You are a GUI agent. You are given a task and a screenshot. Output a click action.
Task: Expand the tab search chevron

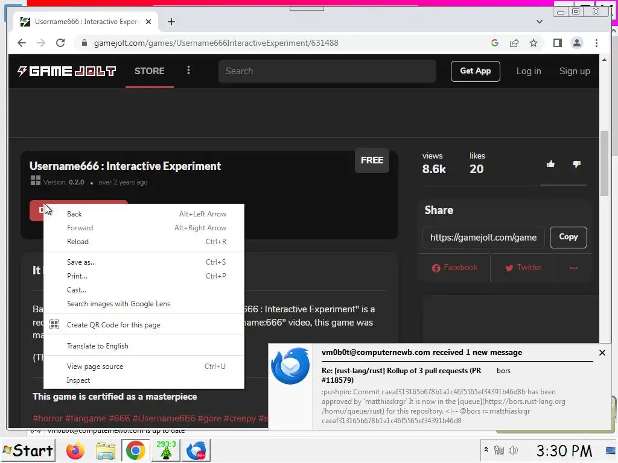(x=539, y=22)
